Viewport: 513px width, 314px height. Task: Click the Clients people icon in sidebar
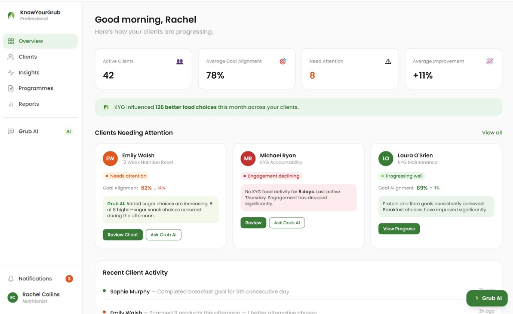coord(11,57)
